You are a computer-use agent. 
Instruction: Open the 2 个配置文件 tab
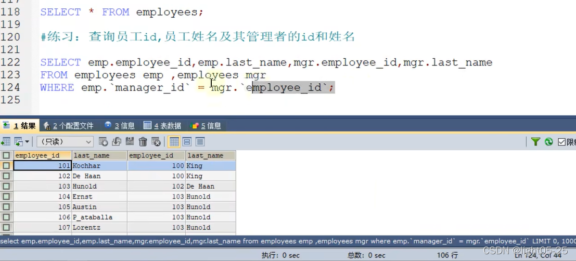69,126
